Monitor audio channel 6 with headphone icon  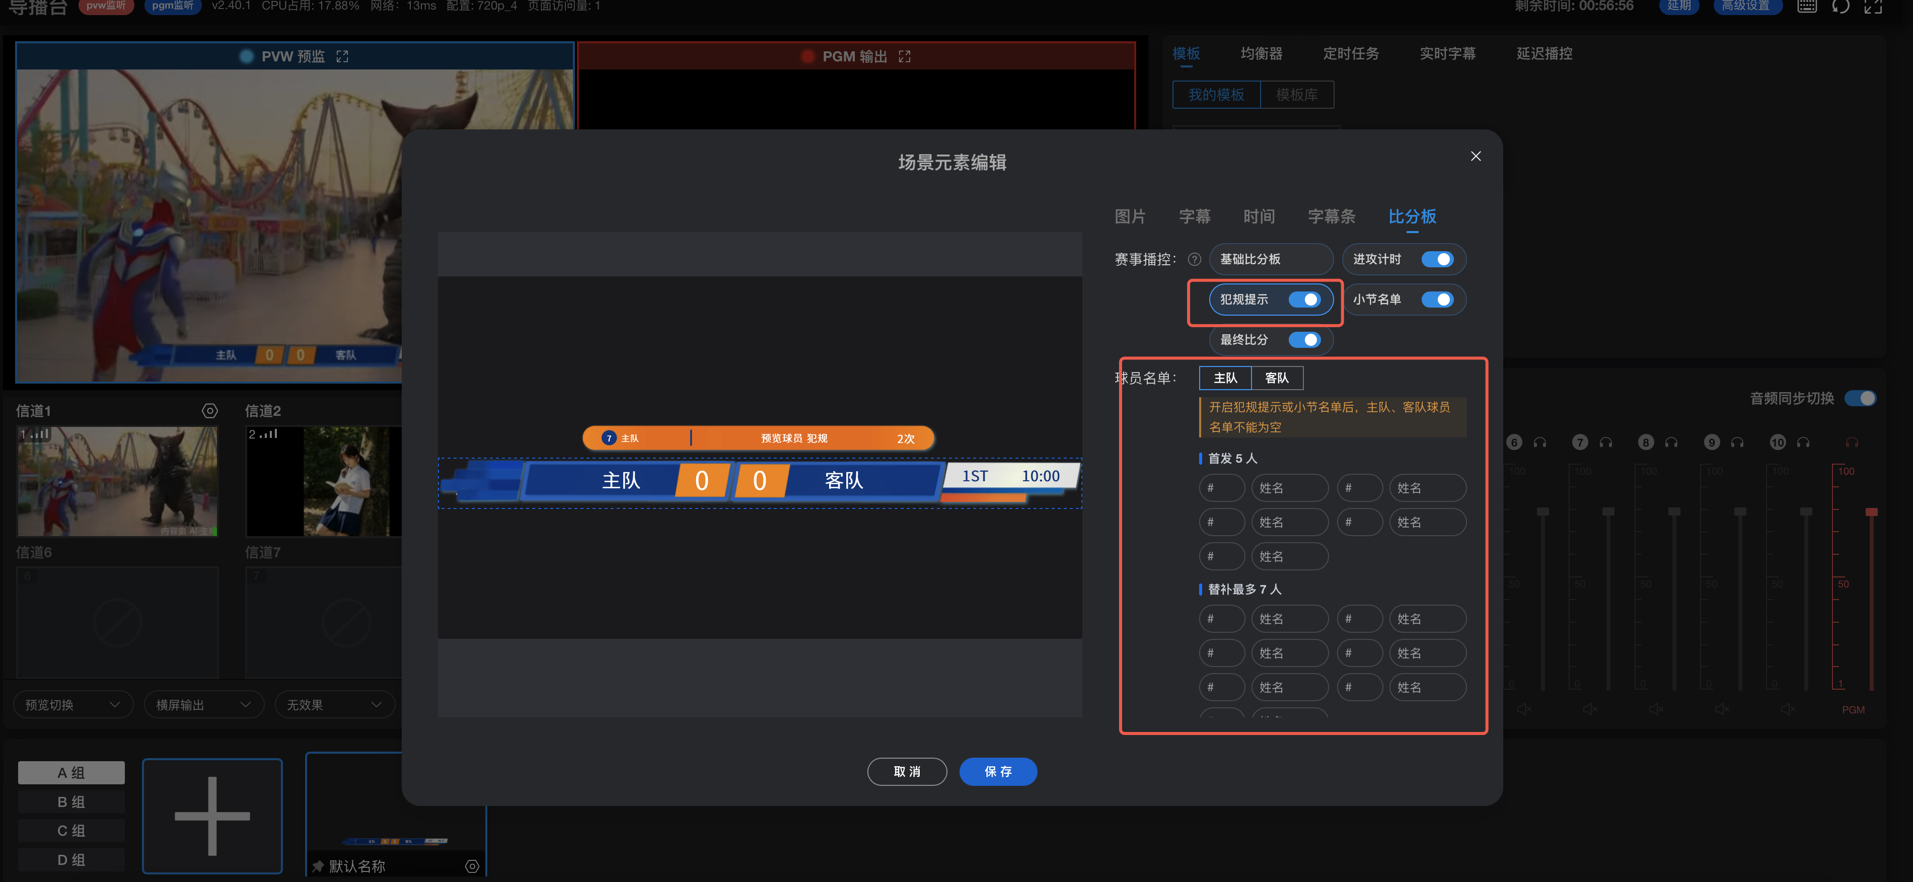click(x=1540, y=443)
